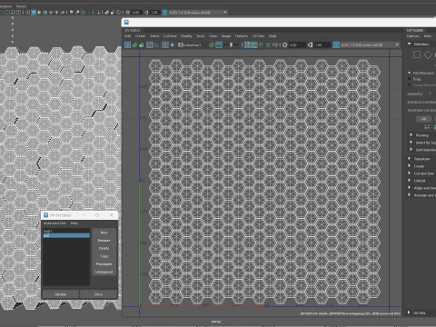436x327 pixels.
Task: Expand the Align and Snap section
Action: pyautogui.click(x=409, y=188)
